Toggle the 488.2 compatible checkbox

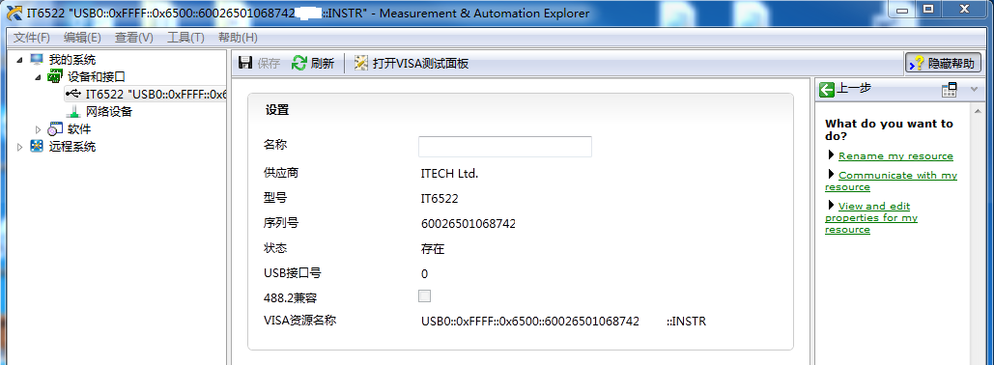[x=425, y=295]
